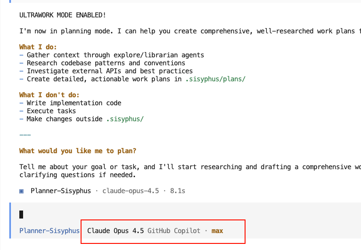Screen dimensions: 361x250
Task: Toggle the max variant setting
Action: pyautogui.click(x=217, y=231)
